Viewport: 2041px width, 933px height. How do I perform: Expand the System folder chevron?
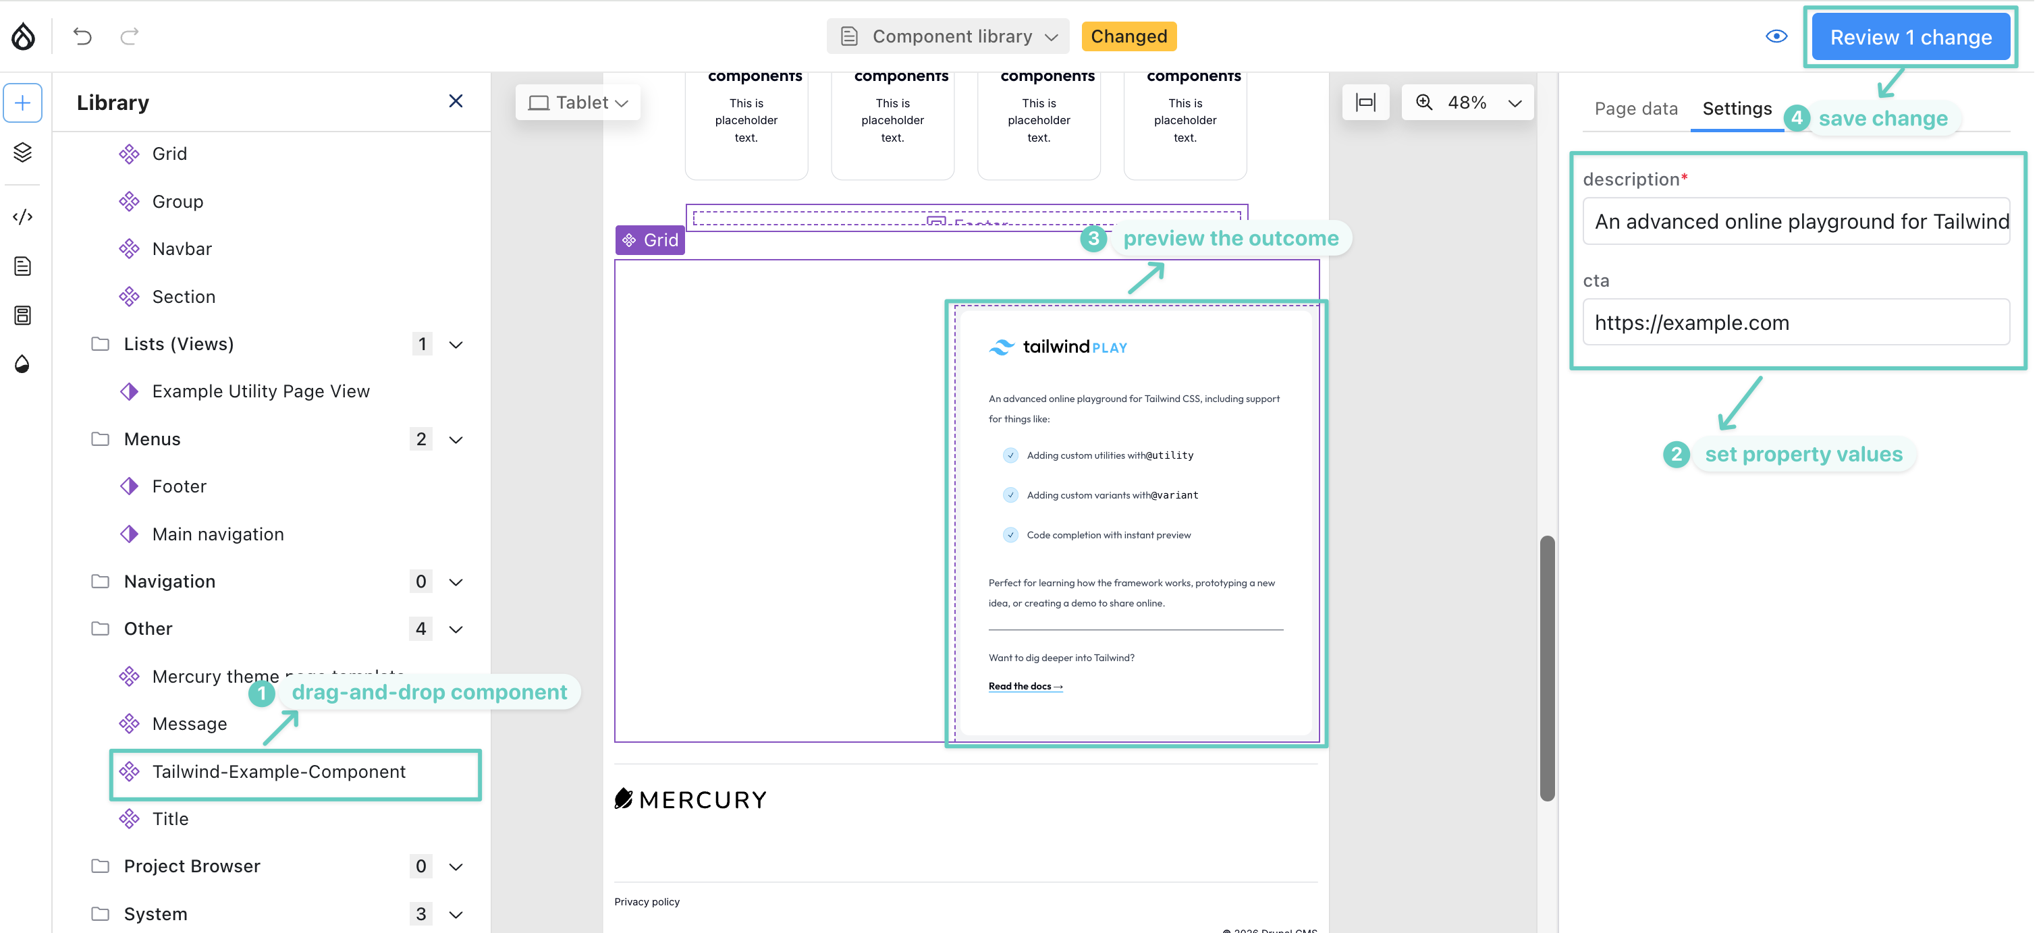point(456,914)
